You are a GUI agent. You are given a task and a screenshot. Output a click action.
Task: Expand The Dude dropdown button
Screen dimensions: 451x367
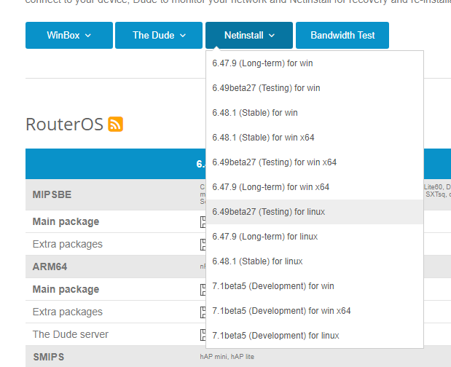159,36
